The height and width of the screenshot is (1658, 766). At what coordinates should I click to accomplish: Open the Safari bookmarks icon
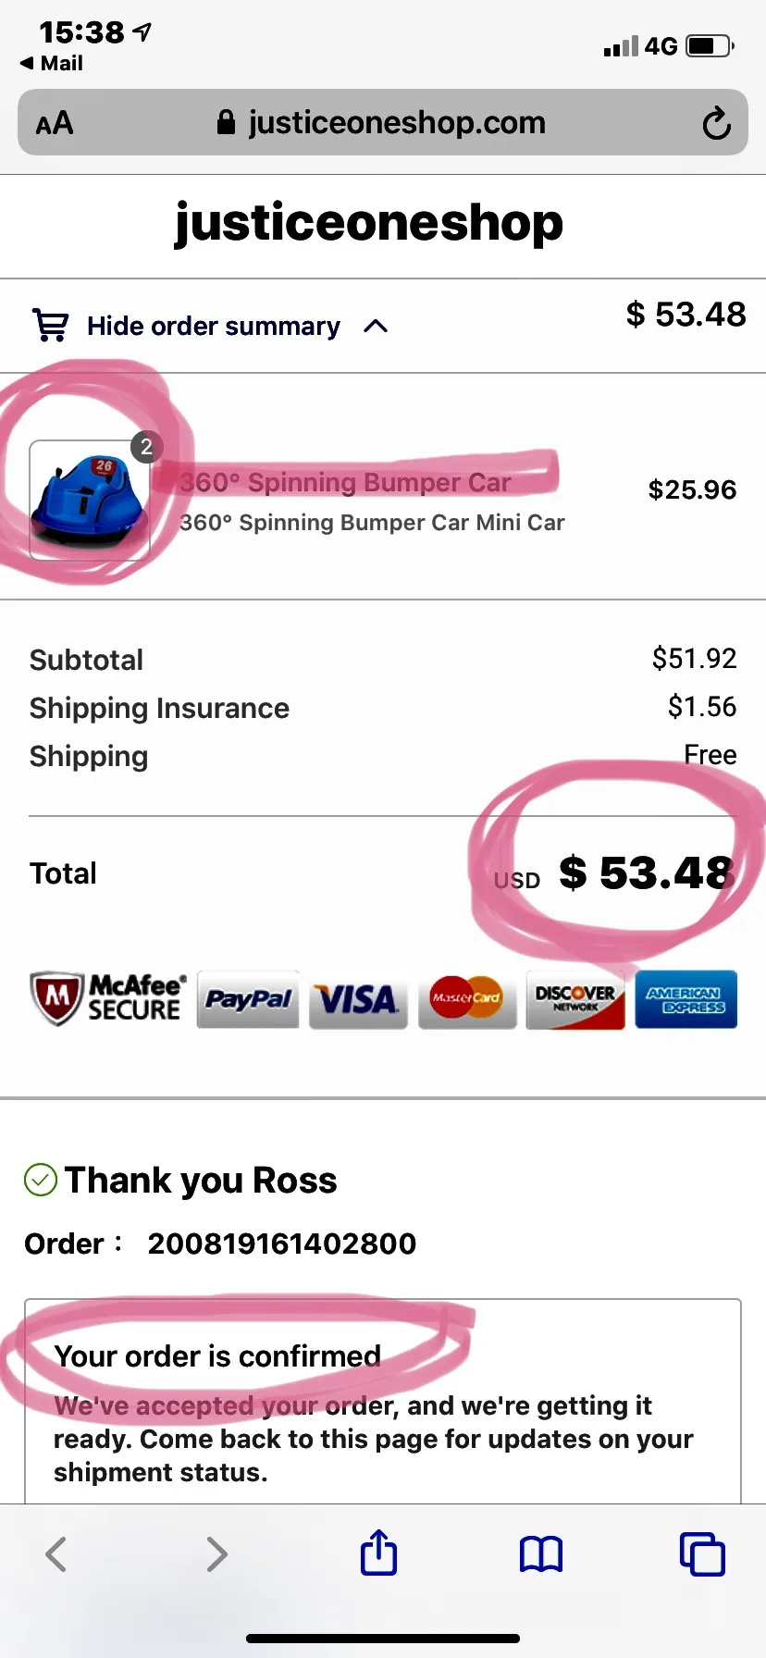coord(541,1554)
